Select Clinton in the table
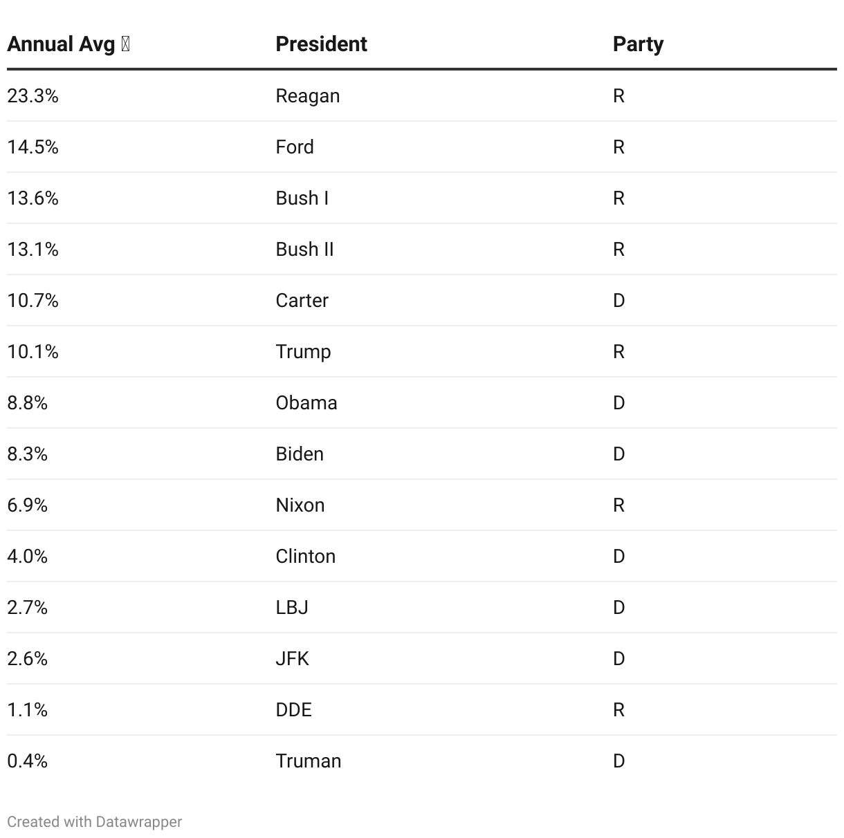 (306, 557)
